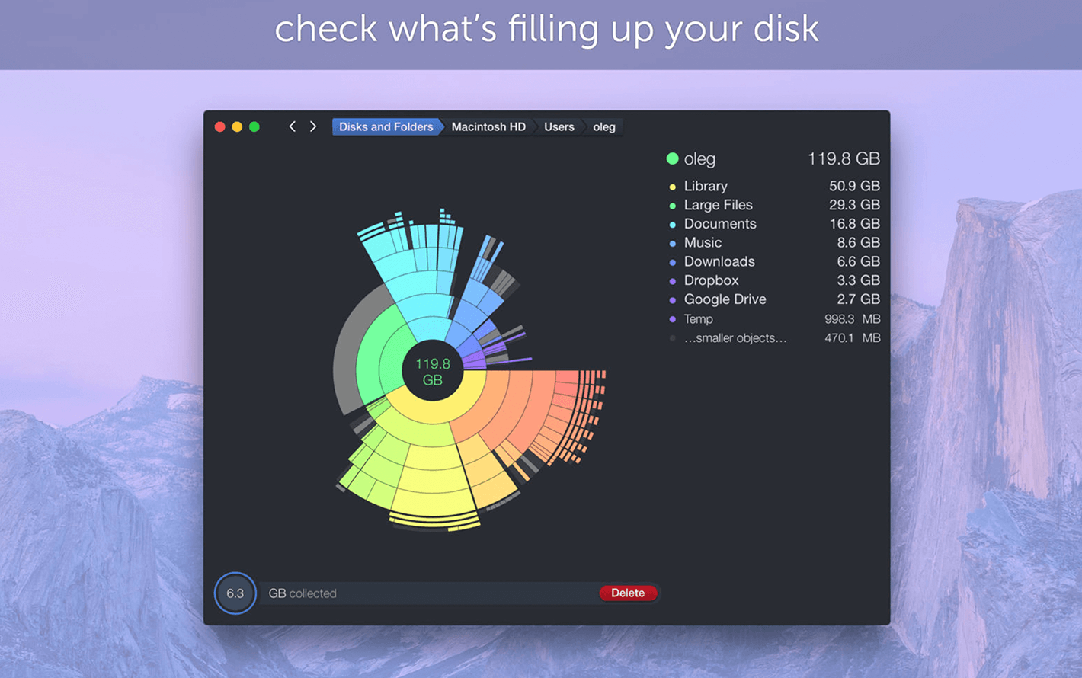Click the 50.9 GB size value

coord(854,186)
